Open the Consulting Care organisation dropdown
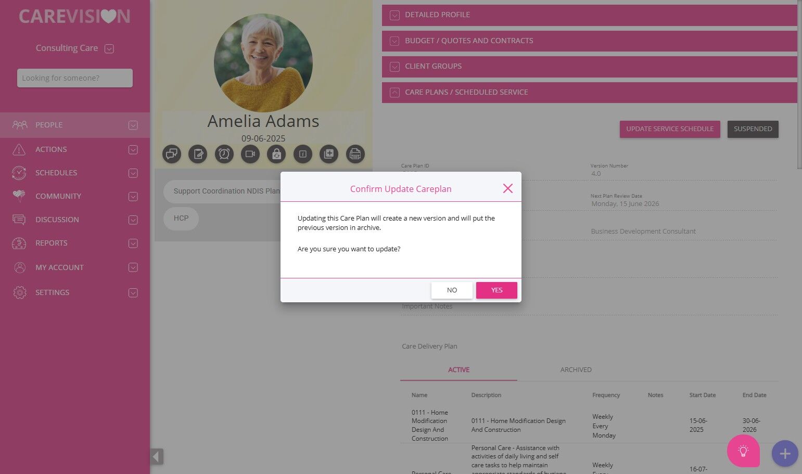The image size is (802, 474). [x=109, y=48]
